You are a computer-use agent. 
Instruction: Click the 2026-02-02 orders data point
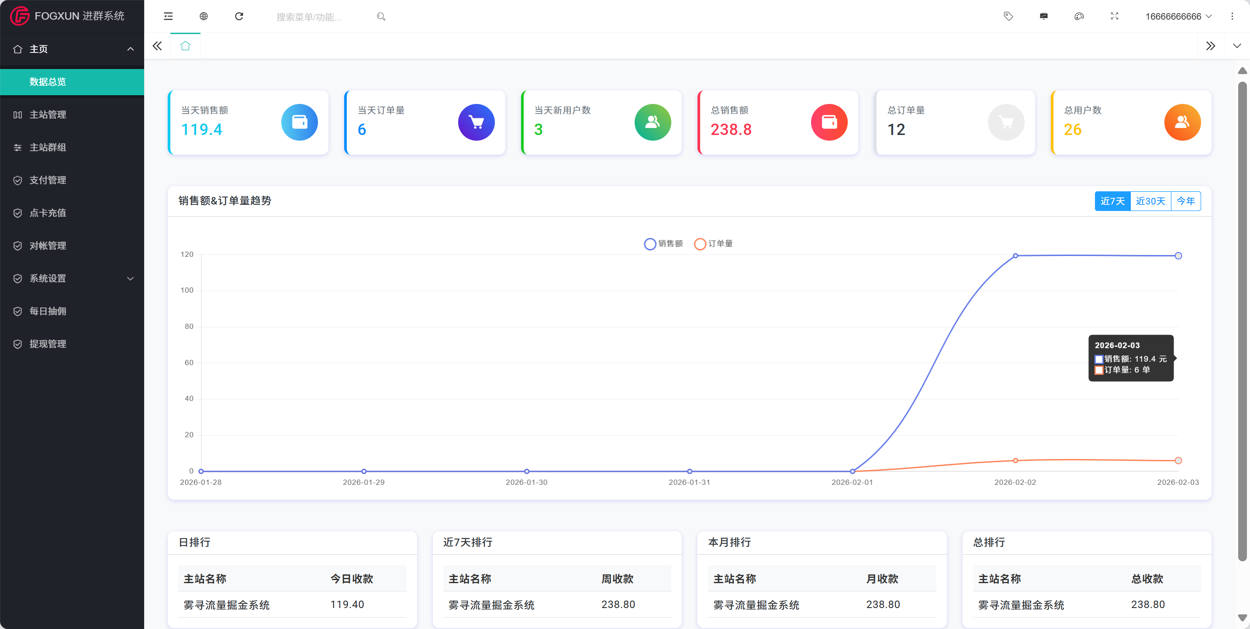click(1015, 460)
